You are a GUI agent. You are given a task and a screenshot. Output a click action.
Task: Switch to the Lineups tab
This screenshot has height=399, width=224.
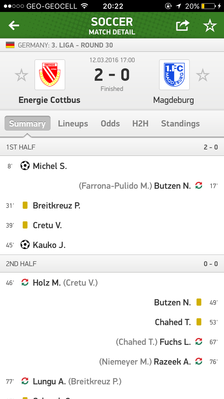(x=73, y=124)
